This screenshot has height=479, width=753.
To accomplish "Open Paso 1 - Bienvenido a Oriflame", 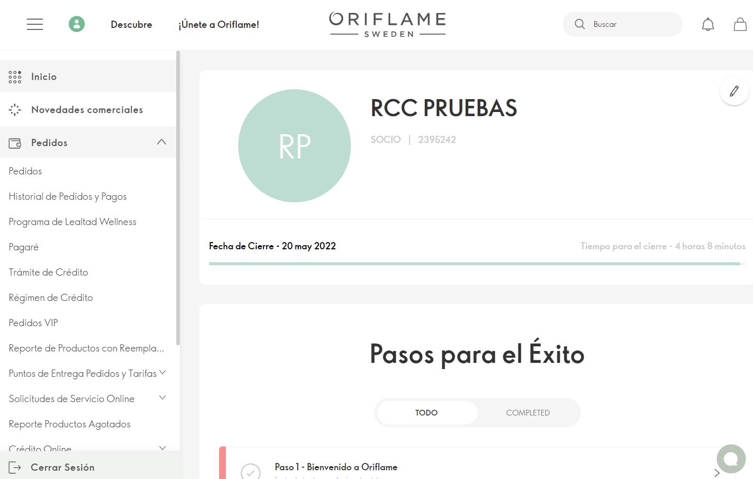I will (336, 467).
